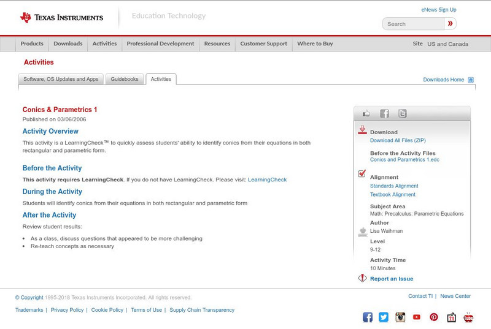This screenshot has width=491, height=329.
Task: Click the Before the Activity heading
Action: pos(52,168)
